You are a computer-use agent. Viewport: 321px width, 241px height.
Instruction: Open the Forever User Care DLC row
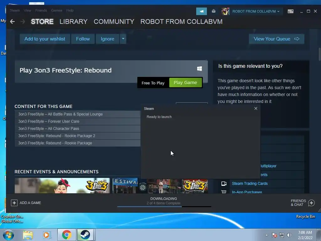(x=78, y=121)
